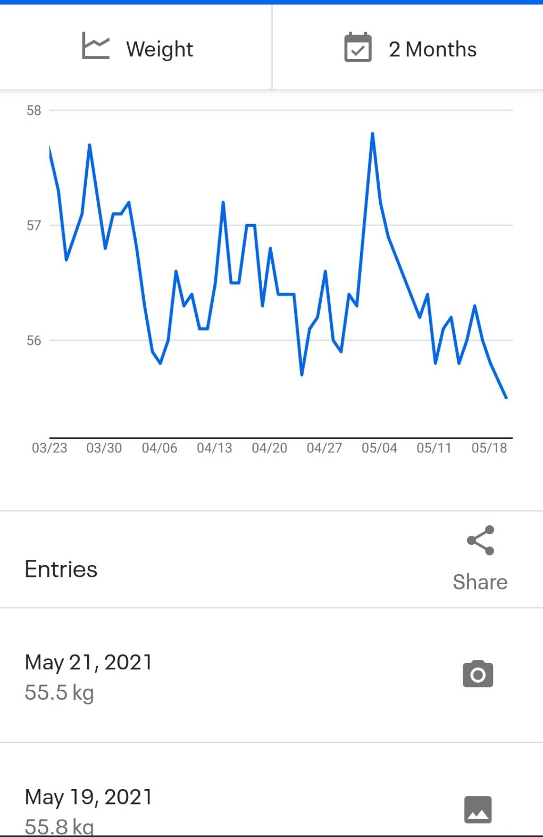This screenshot has width=543, height=837.
Task: Tap the 03/23 date label on chart axis
Action: [49, 448]
